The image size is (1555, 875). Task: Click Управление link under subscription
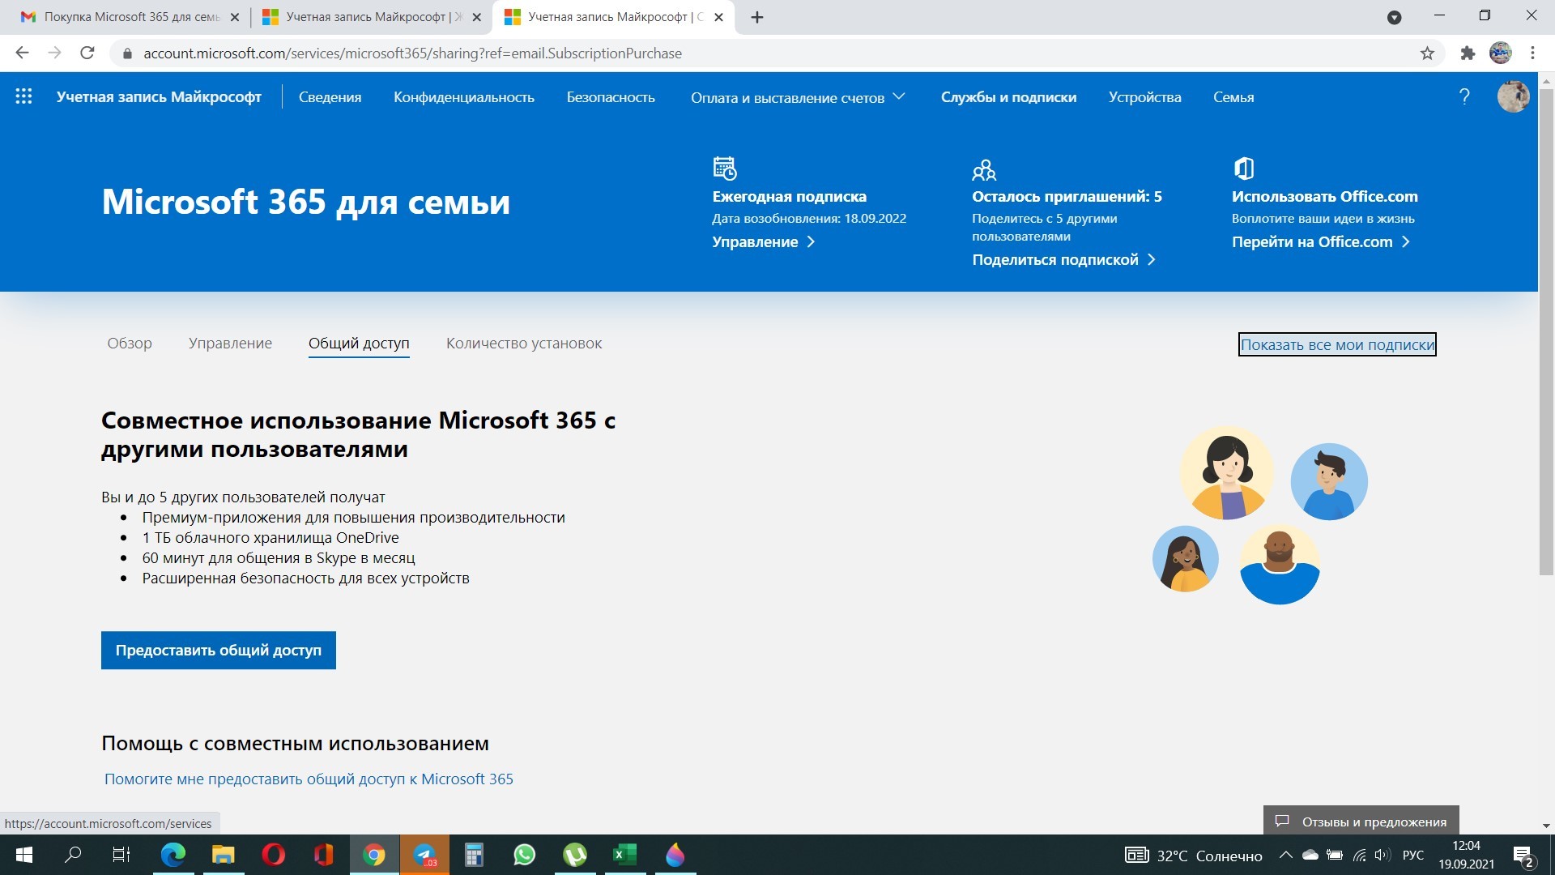[763, 241]
